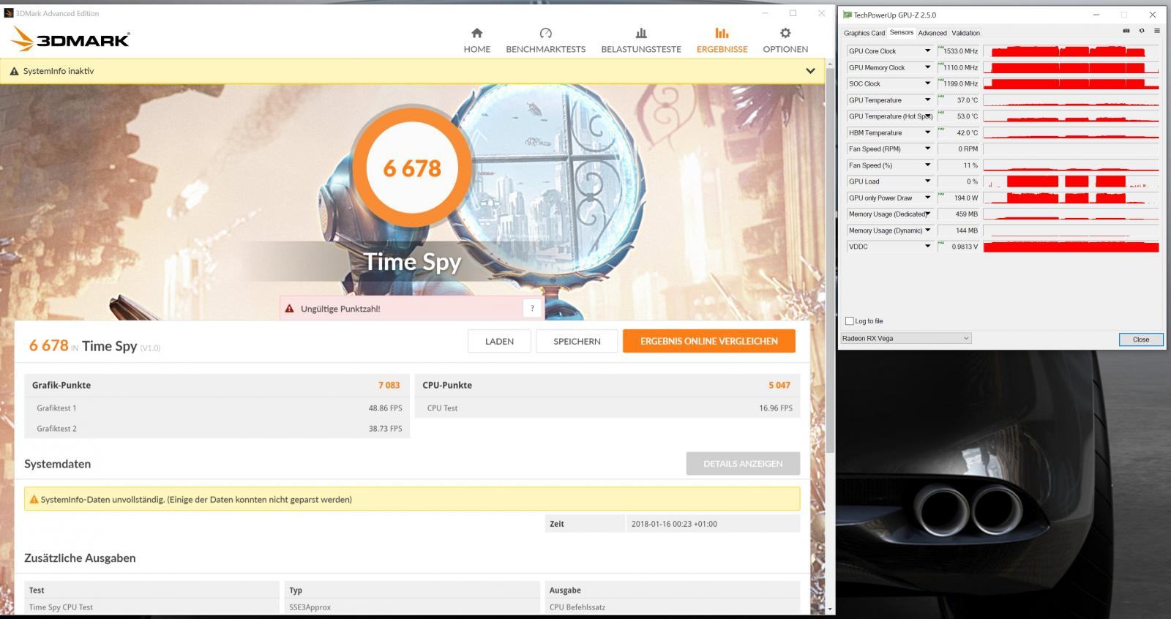Click the warning icon in SystemInfo-Daten unvollständig bar
The image size is (1171, 619).
[34, 500]
